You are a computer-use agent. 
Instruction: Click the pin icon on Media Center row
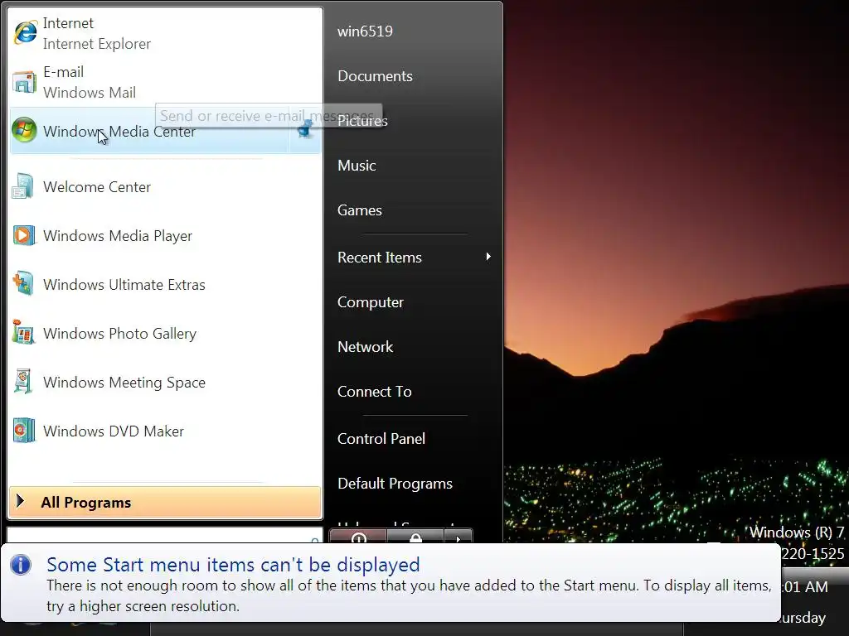tap(305, 130)
